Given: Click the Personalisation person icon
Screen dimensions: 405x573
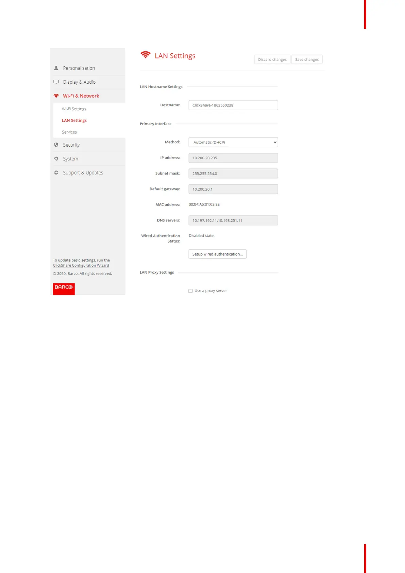Looking at the screenshot, I should (x=56, y=68).
